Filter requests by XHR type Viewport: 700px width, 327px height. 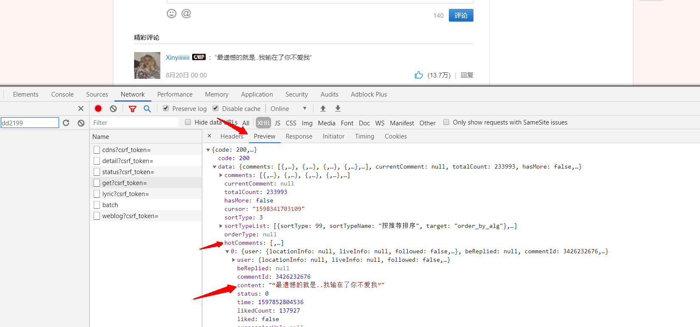tap(263, 123)
